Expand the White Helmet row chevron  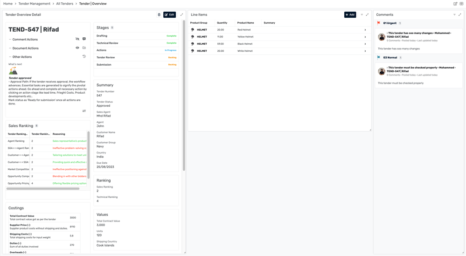pyautogui.click(x=365, y=51)
